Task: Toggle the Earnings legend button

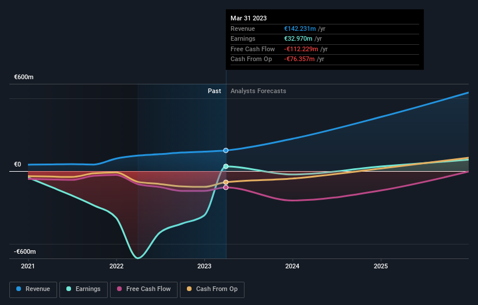Action: coord(83,289)
